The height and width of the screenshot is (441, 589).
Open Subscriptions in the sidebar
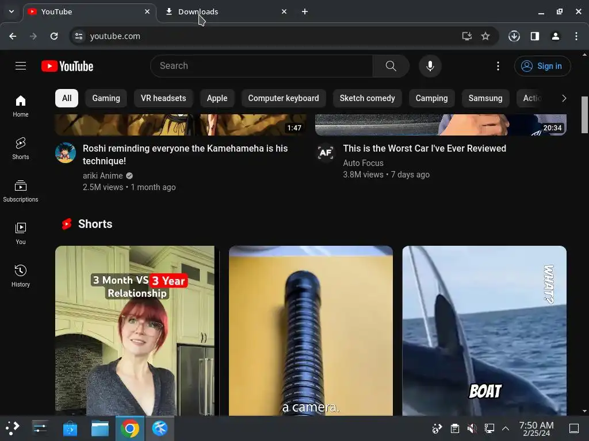21,191
